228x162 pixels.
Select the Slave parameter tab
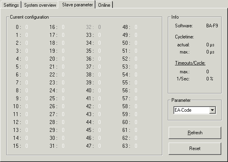pyautogui.click(x=77, y=5)
